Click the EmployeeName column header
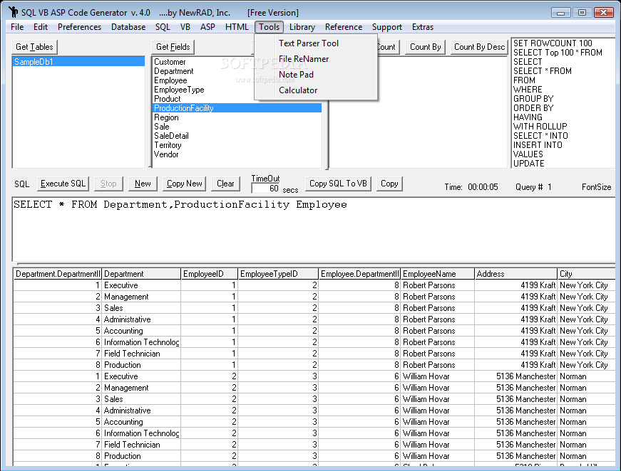The height and width of the screenshot is (471, 621). 437,274
